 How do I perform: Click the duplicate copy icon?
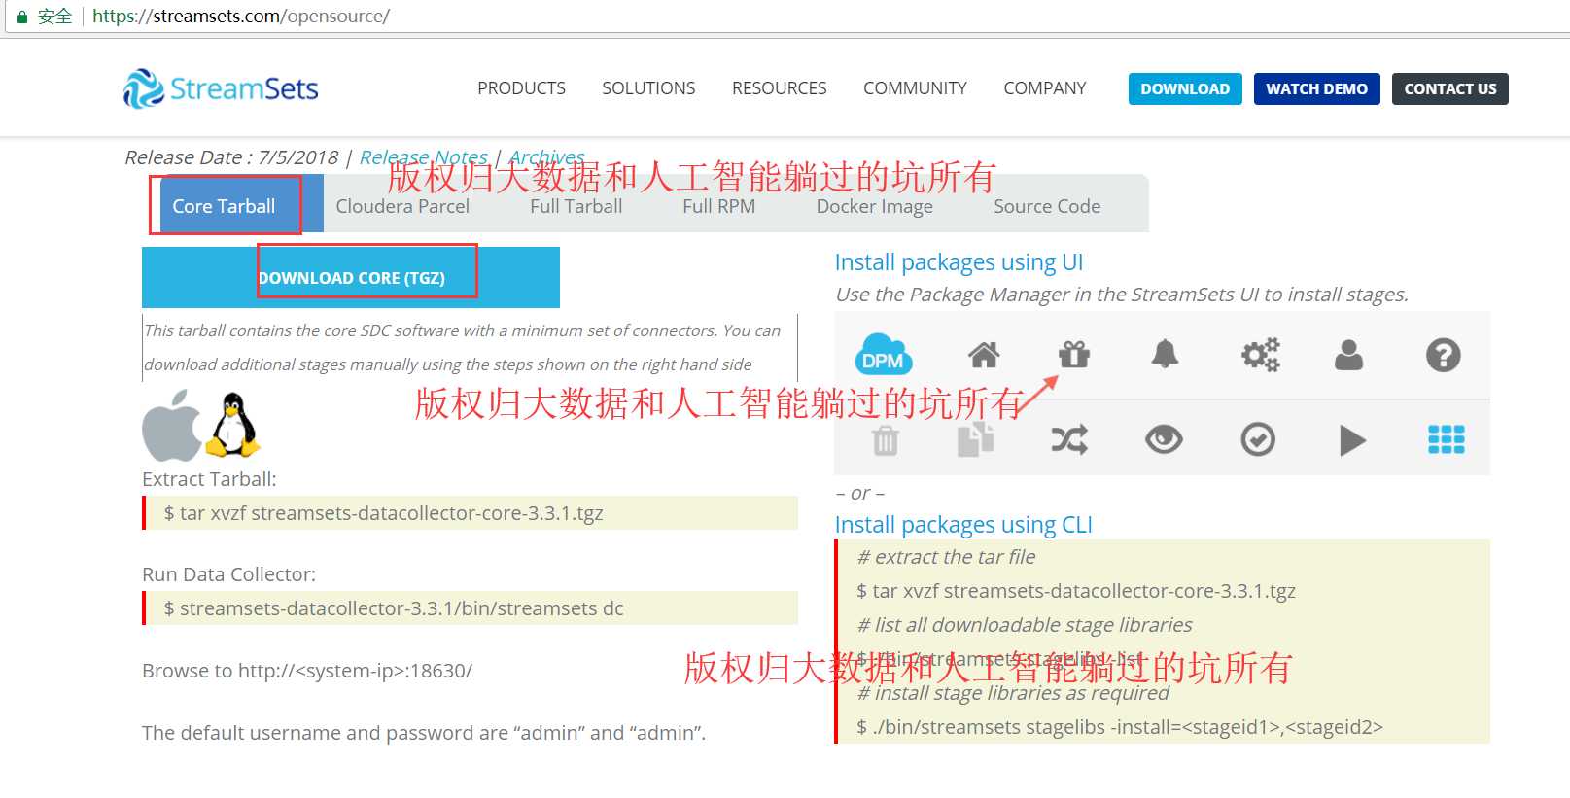[x=975, y=439]
